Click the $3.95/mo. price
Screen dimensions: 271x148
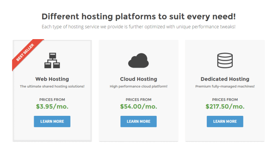point(52,106)
